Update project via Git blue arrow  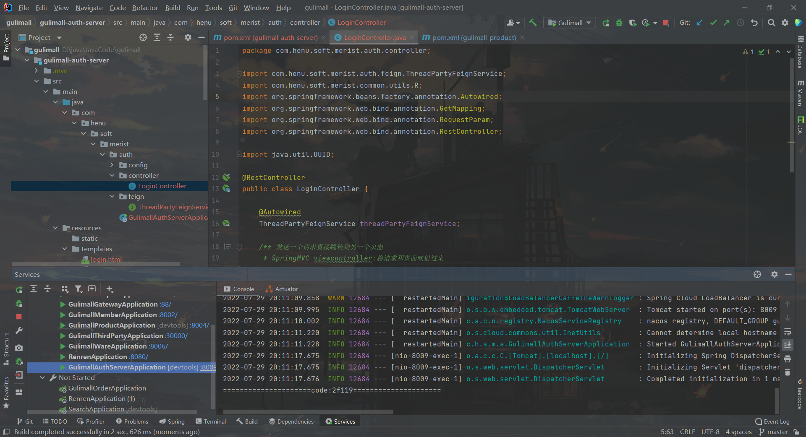(699, 23)
